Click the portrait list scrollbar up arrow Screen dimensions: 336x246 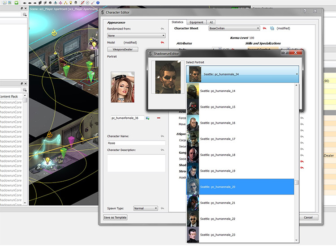tap(297, 85)
